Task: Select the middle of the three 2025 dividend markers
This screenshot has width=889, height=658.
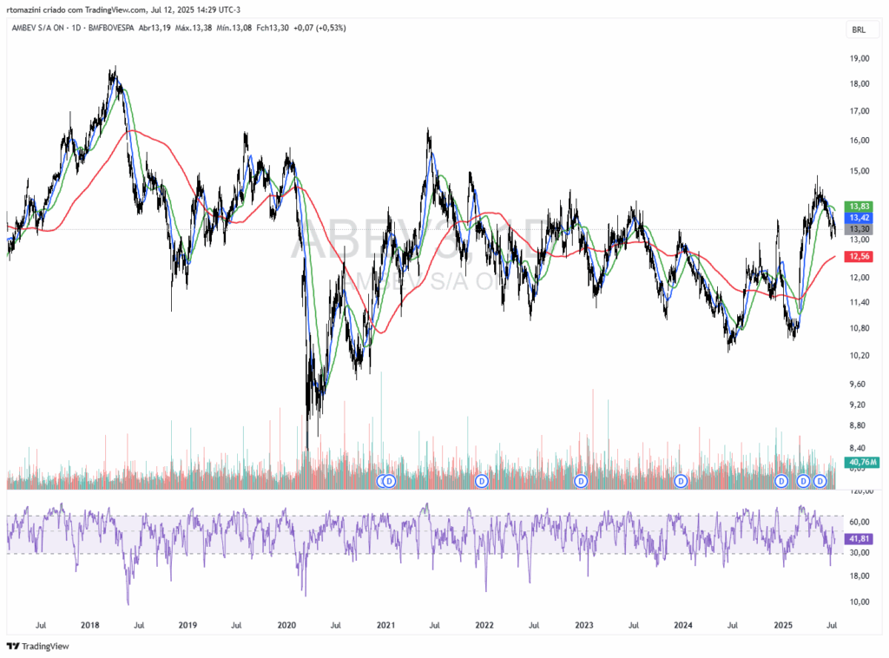Action: (x=803, y=480)
